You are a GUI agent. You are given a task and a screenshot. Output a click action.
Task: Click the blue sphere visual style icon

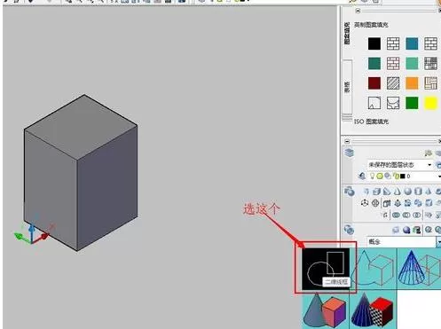[406, 230]
